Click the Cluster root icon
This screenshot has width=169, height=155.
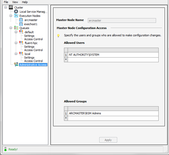(11, 7)
